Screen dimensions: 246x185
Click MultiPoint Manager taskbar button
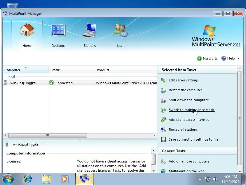tap(85, 179)
